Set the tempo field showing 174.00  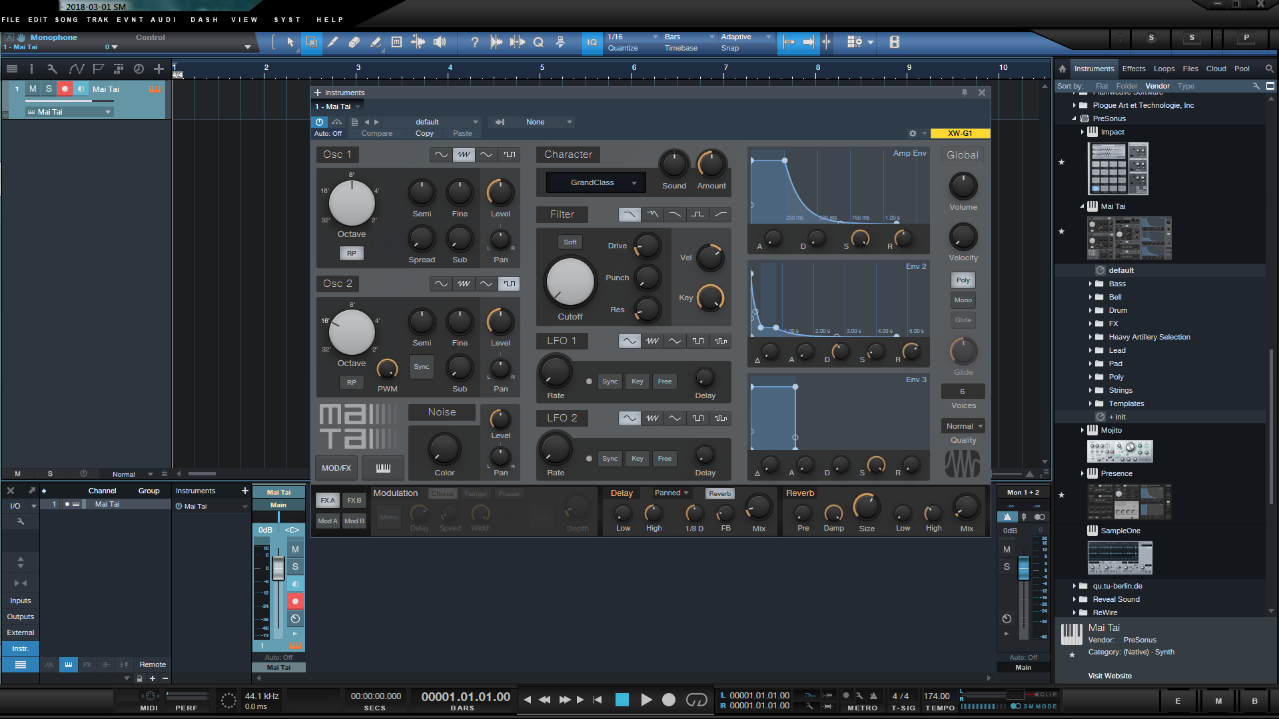[937, 696]
